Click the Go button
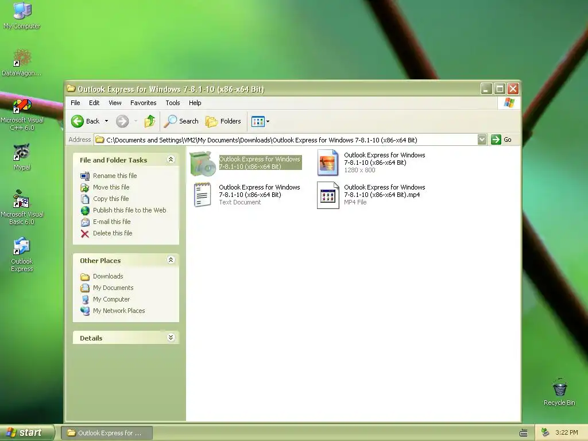The height and width of the screenshot is (441, 588). [501, 140]
